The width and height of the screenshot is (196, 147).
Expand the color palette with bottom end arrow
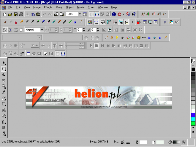coord(193,132)
